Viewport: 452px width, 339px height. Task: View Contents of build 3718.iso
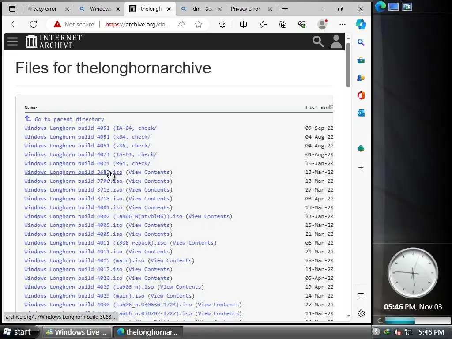click(149, 199)
